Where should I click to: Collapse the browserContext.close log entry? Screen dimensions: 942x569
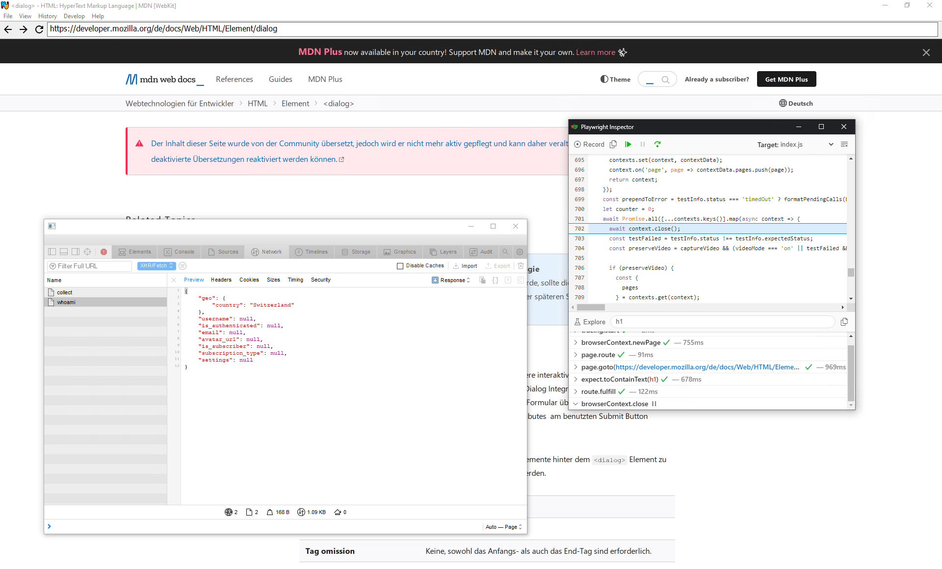click(x=575, y=404)
